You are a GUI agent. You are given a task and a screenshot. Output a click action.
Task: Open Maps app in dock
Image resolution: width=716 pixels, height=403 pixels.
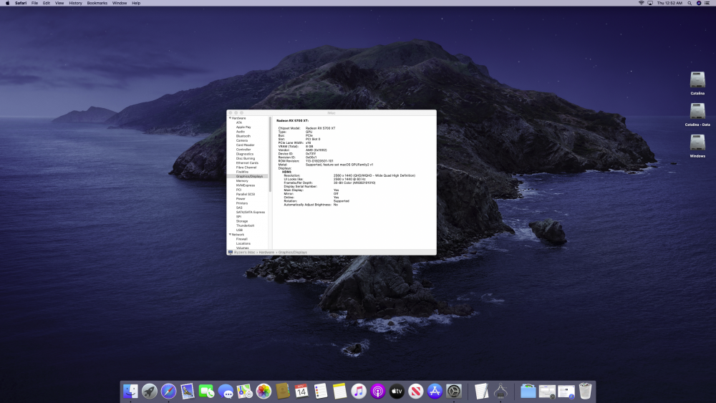[x=244, y=391]
